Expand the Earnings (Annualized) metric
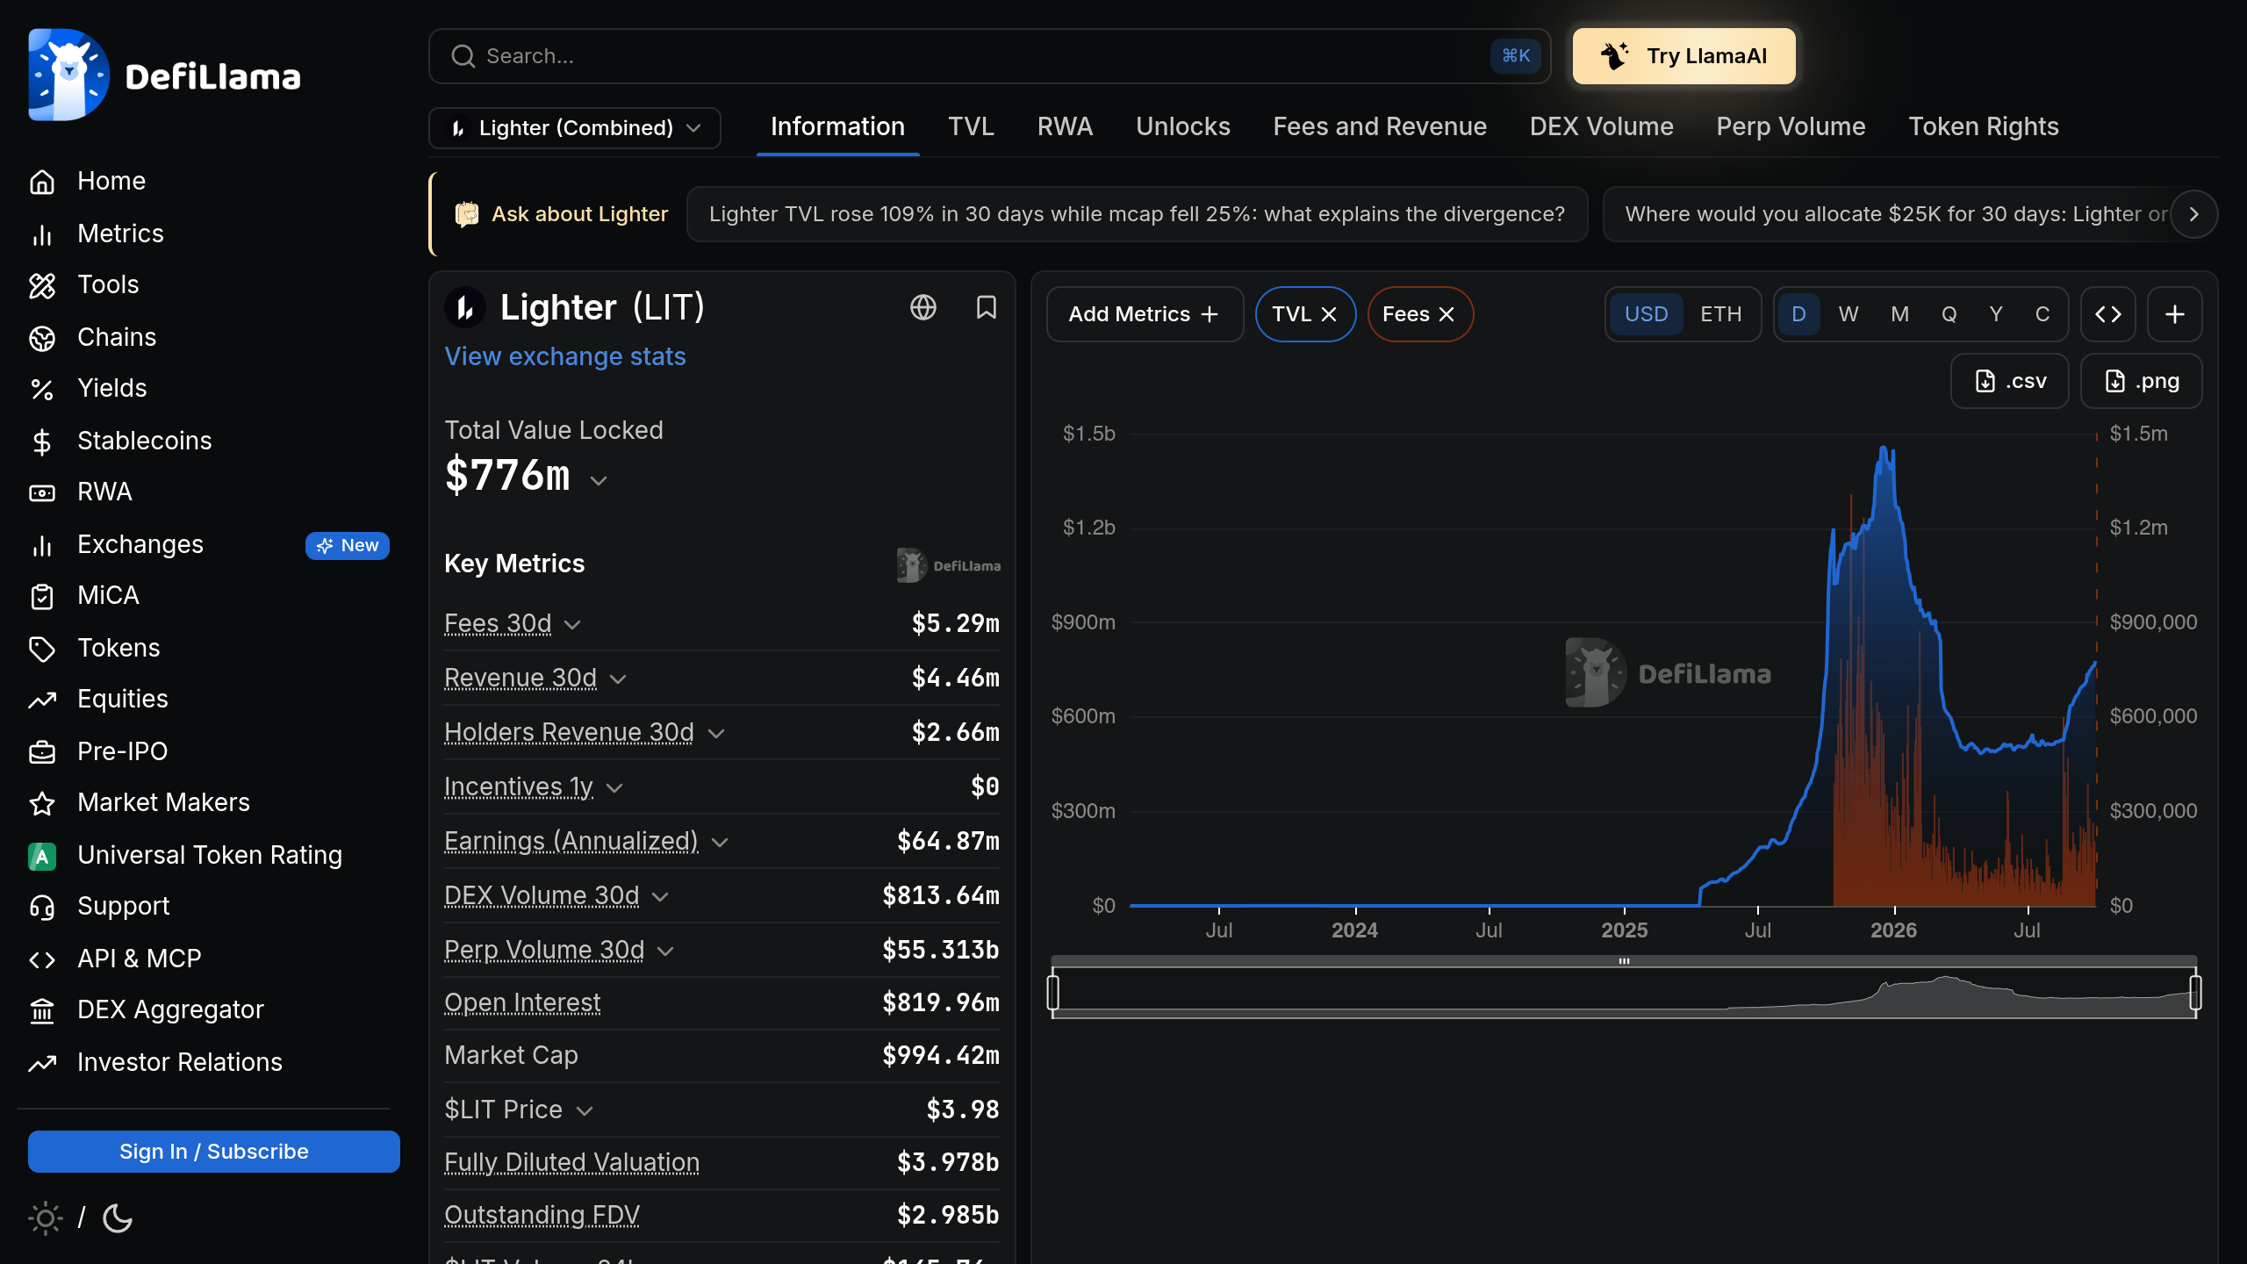Image resolution: width=2247 pixels, height=1264 pixels. click(x=720, y=842)
